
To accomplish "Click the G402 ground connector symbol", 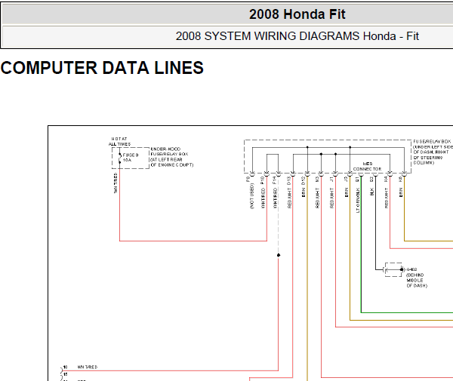I will coord(393,269).
